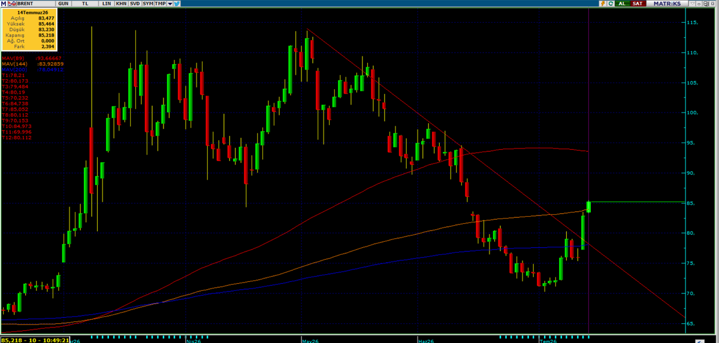
Task: Click the Tem26 time axis label
Action: 548,340
